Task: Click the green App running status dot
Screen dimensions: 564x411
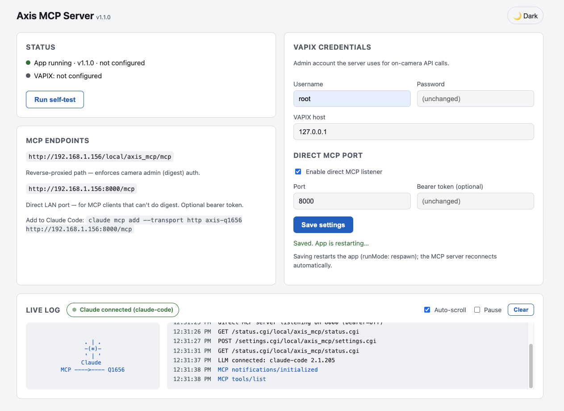Action: point(28,63)
